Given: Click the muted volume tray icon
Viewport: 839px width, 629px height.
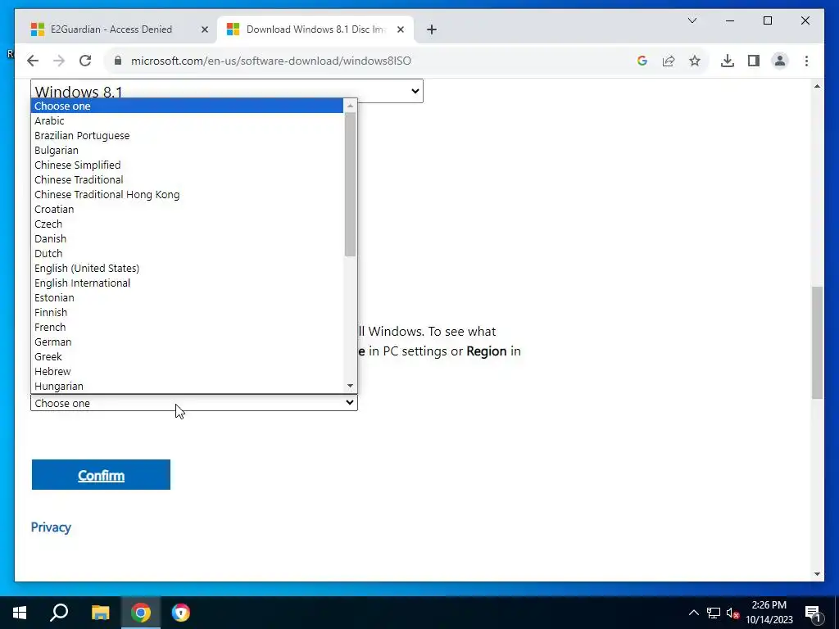Looking at the screenshot, I should pos(732,613).
